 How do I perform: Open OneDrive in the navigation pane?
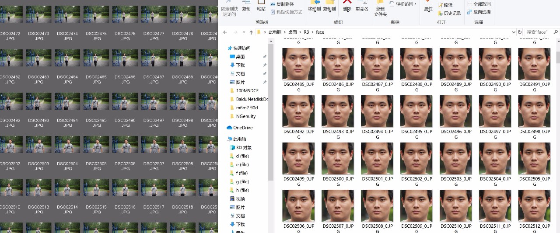tap(239, 128)
